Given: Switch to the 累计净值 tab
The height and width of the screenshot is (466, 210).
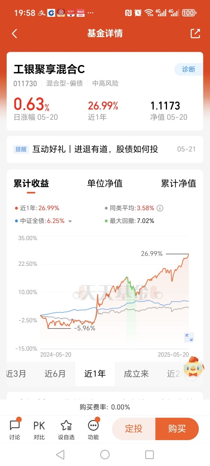Looking at the screenshot, I should click(178, 183).
